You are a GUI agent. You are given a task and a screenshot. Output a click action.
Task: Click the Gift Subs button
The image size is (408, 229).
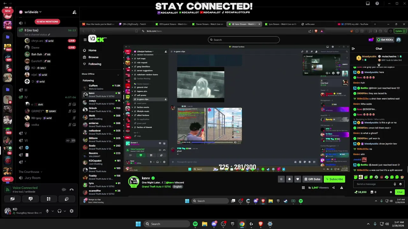(x=312, y=179)
